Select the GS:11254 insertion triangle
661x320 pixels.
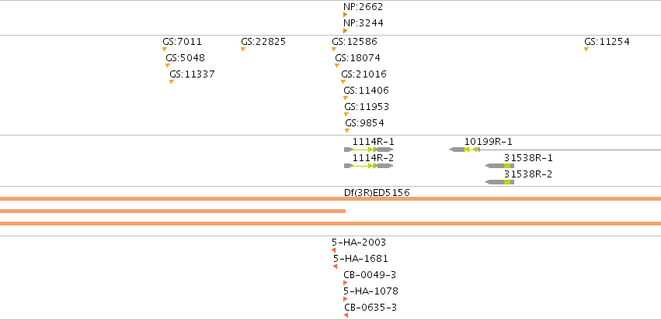(x=586, y=49)
